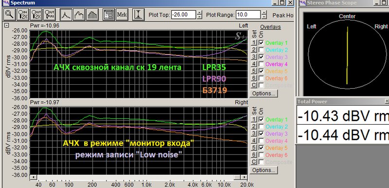Enable Overlay 6 in Left channel
Image resolution: width=389 pixels, height=188 pixels.
pos(261,78)
